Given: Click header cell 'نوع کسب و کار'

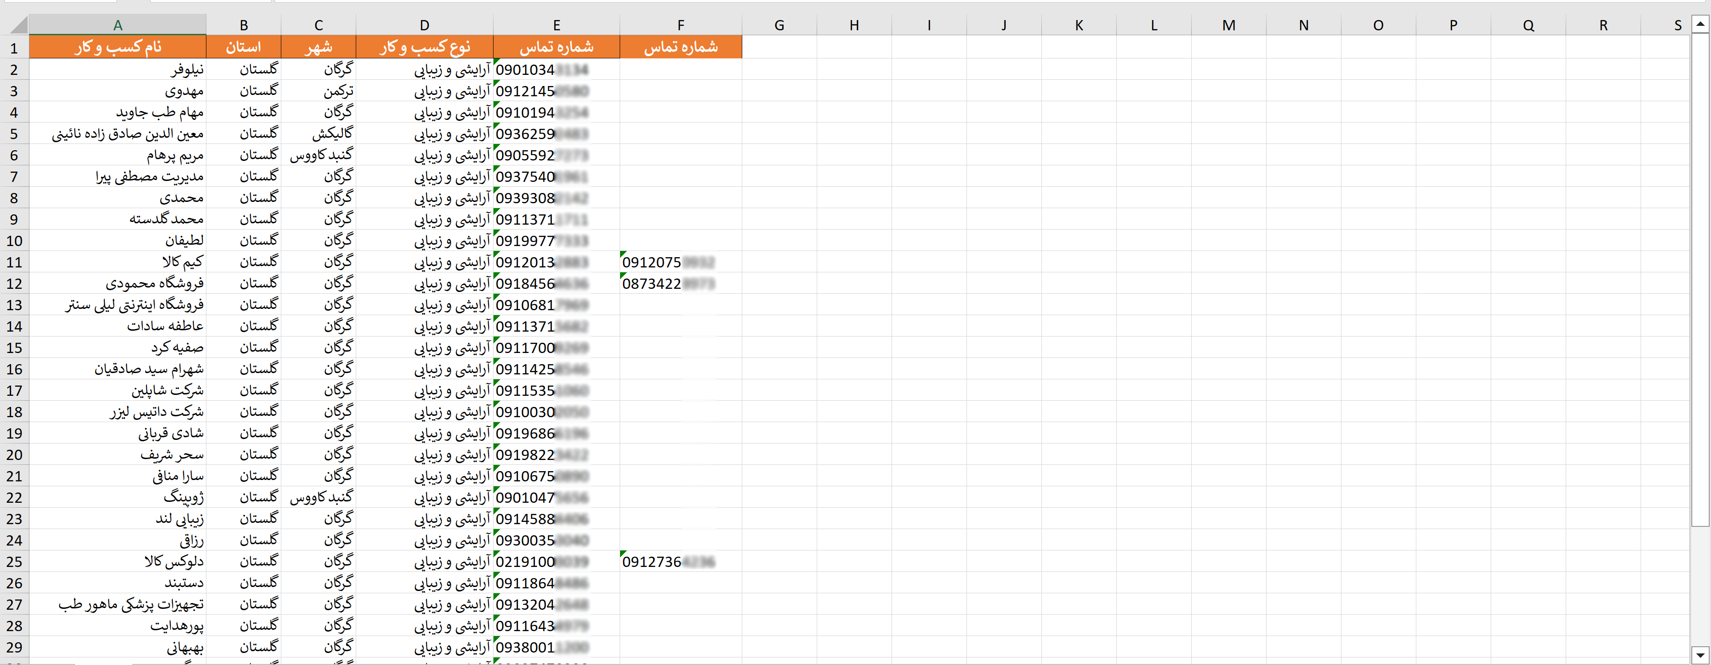Looking at the screenshot, I should pos(424,47).
